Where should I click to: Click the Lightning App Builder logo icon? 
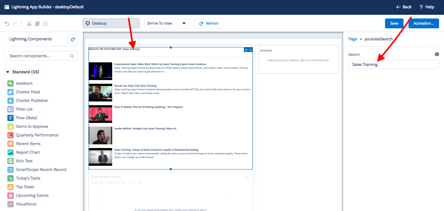(x=7, y=7)
